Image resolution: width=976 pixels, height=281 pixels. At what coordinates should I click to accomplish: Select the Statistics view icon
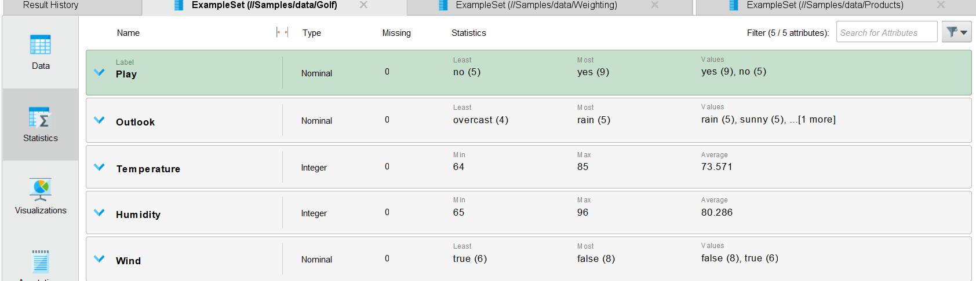[41, 117]
